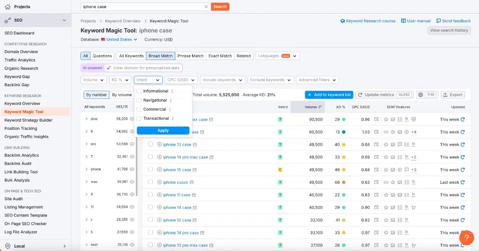479x251 pixels.
Task: Click the Local location pin icon
Action: point(8,246)
